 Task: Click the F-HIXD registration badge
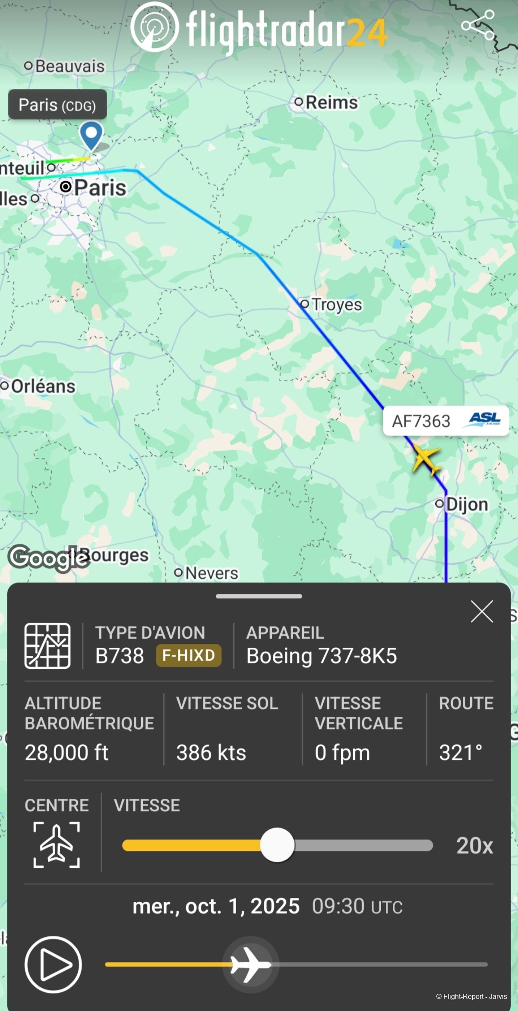coord(189,656)
